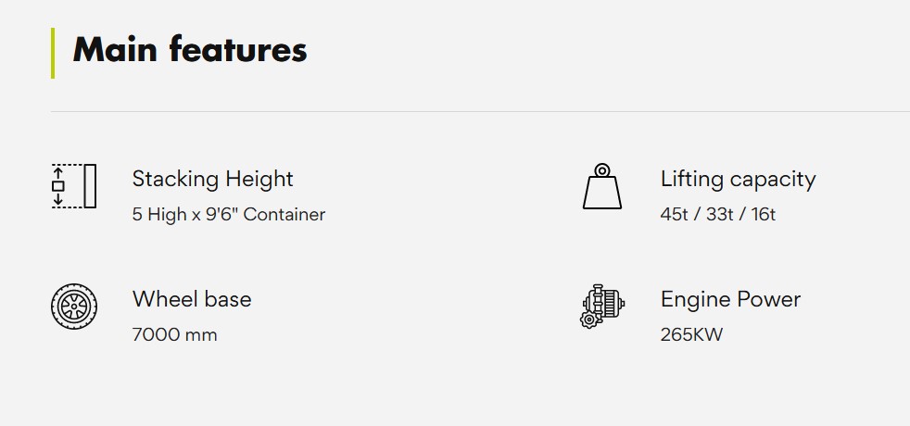Click the "9'6" Container" text
Screen dimensions: 910x426
pyautogui.click(x=265, y=214)
